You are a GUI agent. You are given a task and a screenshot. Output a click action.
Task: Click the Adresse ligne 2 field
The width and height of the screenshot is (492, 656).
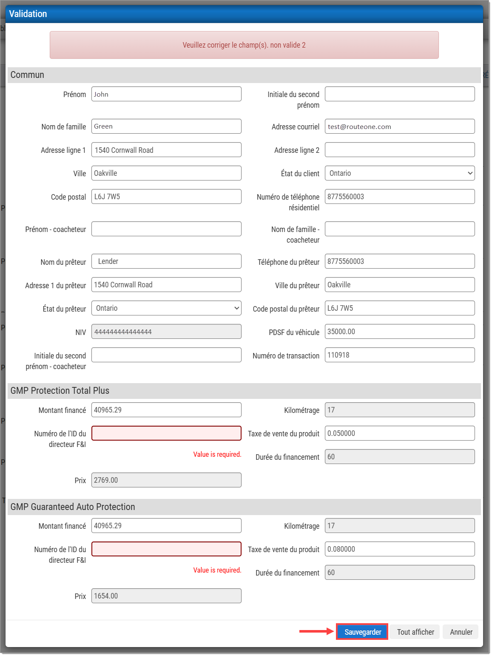[x=399, y=150]
